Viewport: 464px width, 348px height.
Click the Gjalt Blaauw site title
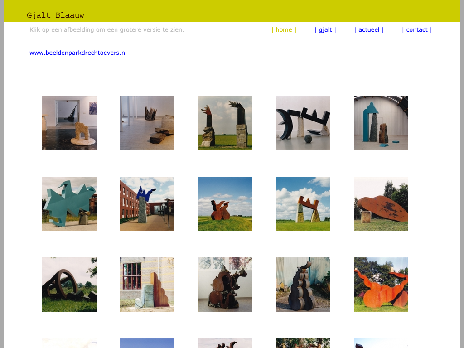55,15
